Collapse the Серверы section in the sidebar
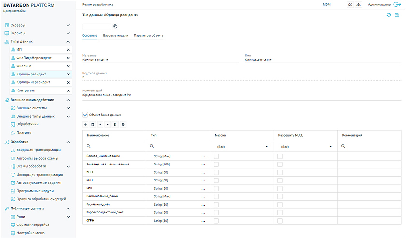This screenshot has width=406, height=239. tap(68, 25)
